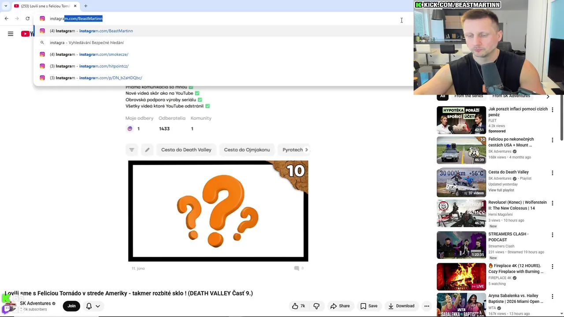Viewport: 564px width, 317px height.
Task: Dislike the video with thumbs down
Action: [316, 306]
